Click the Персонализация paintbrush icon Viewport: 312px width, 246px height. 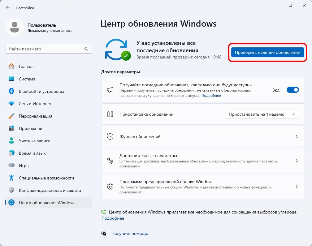pyautogui.click(x=11, y=116)
